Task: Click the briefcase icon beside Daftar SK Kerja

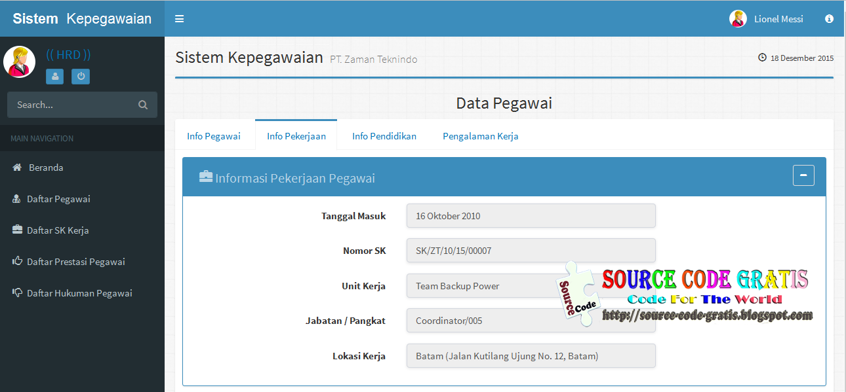Action: (16, 230)
